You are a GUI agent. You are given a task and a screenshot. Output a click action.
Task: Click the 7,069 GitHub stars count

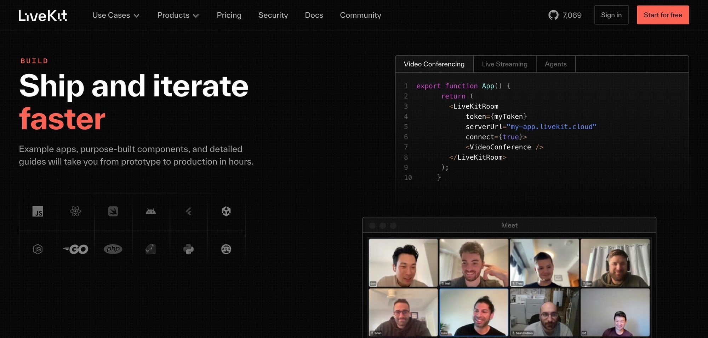(x=572, y=15)
